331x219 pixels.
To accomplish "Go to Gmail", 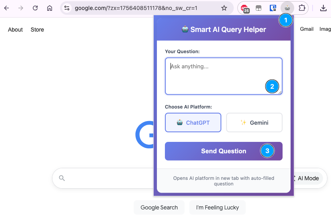I will [307, 29].
